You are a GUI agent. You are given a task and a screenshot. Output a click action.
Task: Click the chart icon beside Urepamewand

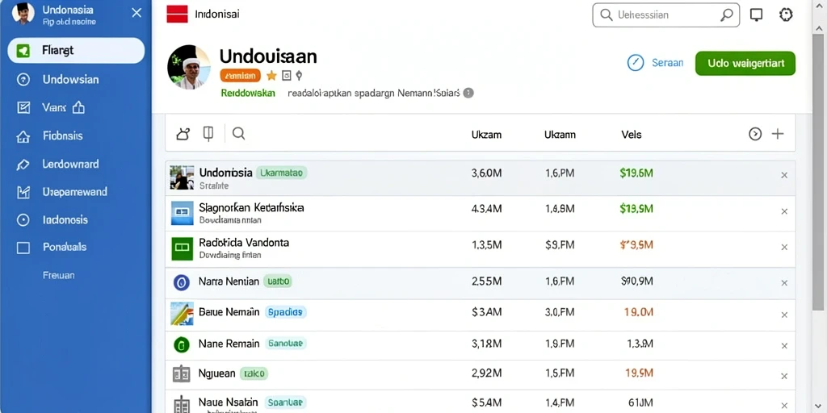tap(23, 192)
